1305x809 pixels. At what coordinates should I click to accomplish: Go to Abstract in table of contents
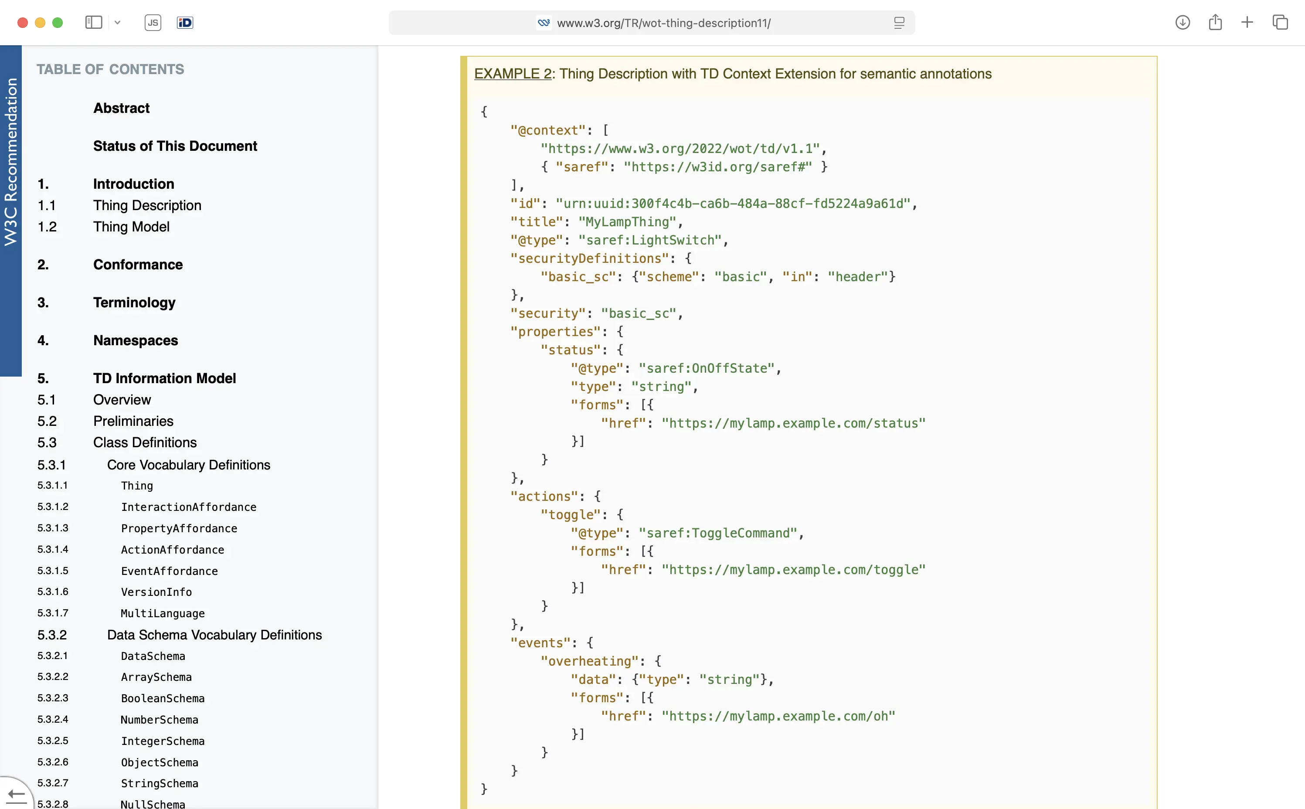(x=122, y=108)
